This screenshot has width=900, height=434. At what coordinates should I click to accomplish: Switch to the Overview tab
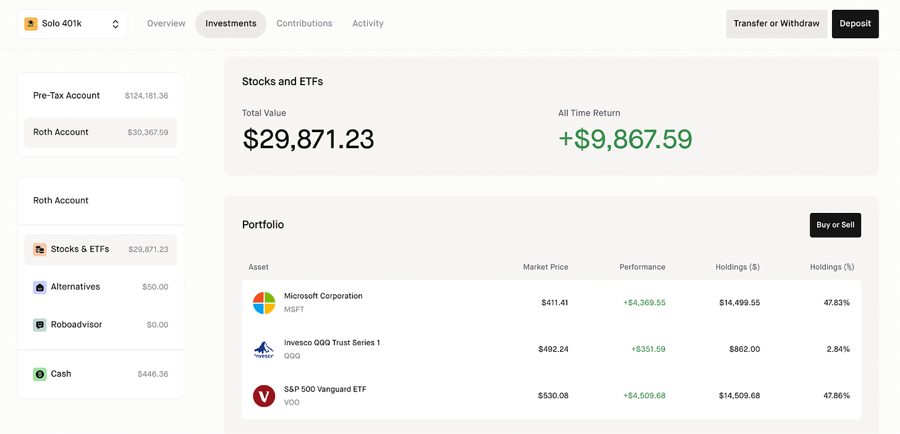(x=166, y=23)
